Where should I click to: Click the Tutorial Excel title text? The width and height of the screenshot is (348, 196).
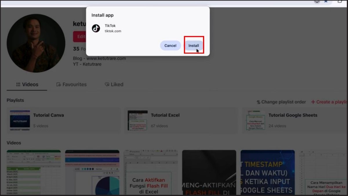coord(165,115)
